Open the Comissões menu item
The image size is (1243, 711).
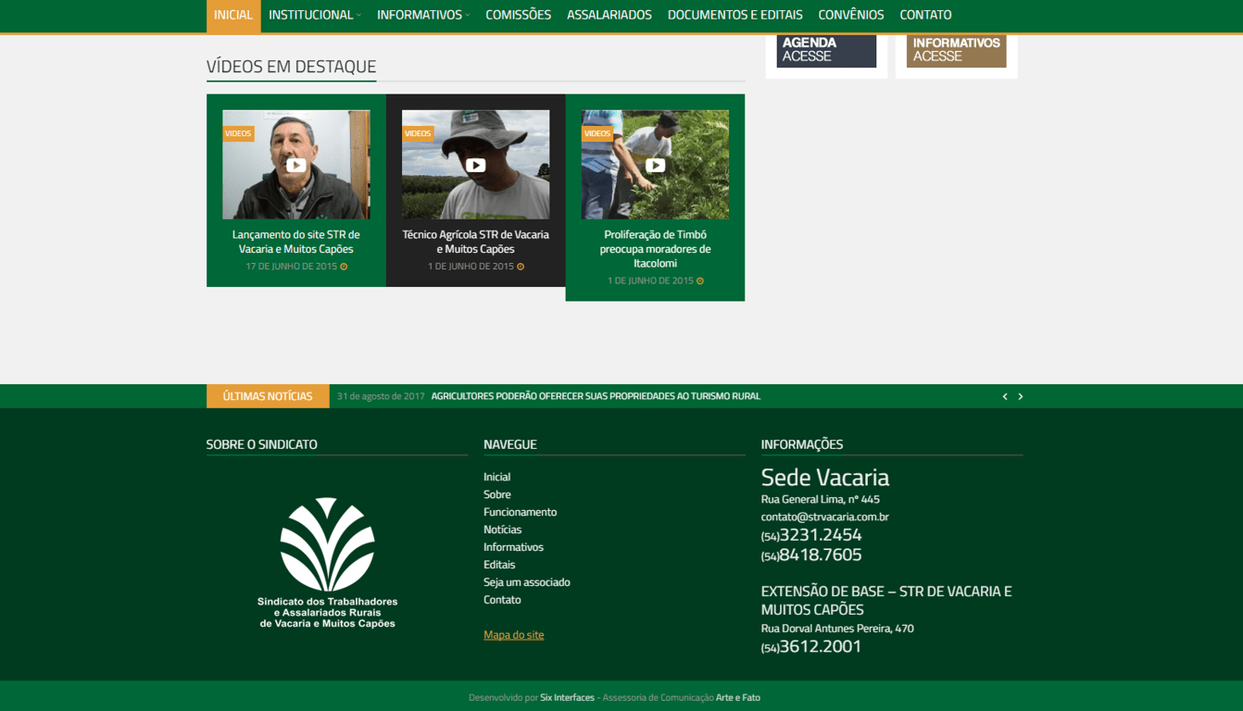pos(518,15)
